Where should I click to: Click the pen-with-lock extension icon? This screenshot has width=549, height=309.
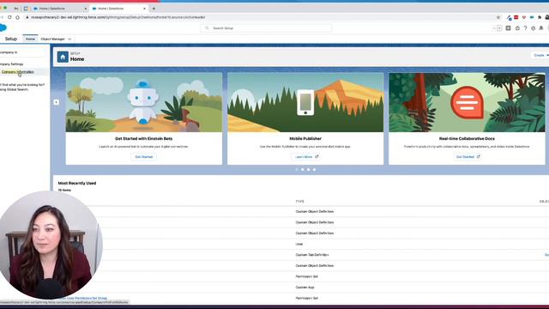click(509, 17)
